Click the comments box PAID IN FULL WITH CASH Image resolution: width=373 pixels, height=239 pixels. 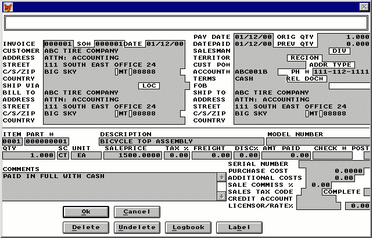point(109,187)
